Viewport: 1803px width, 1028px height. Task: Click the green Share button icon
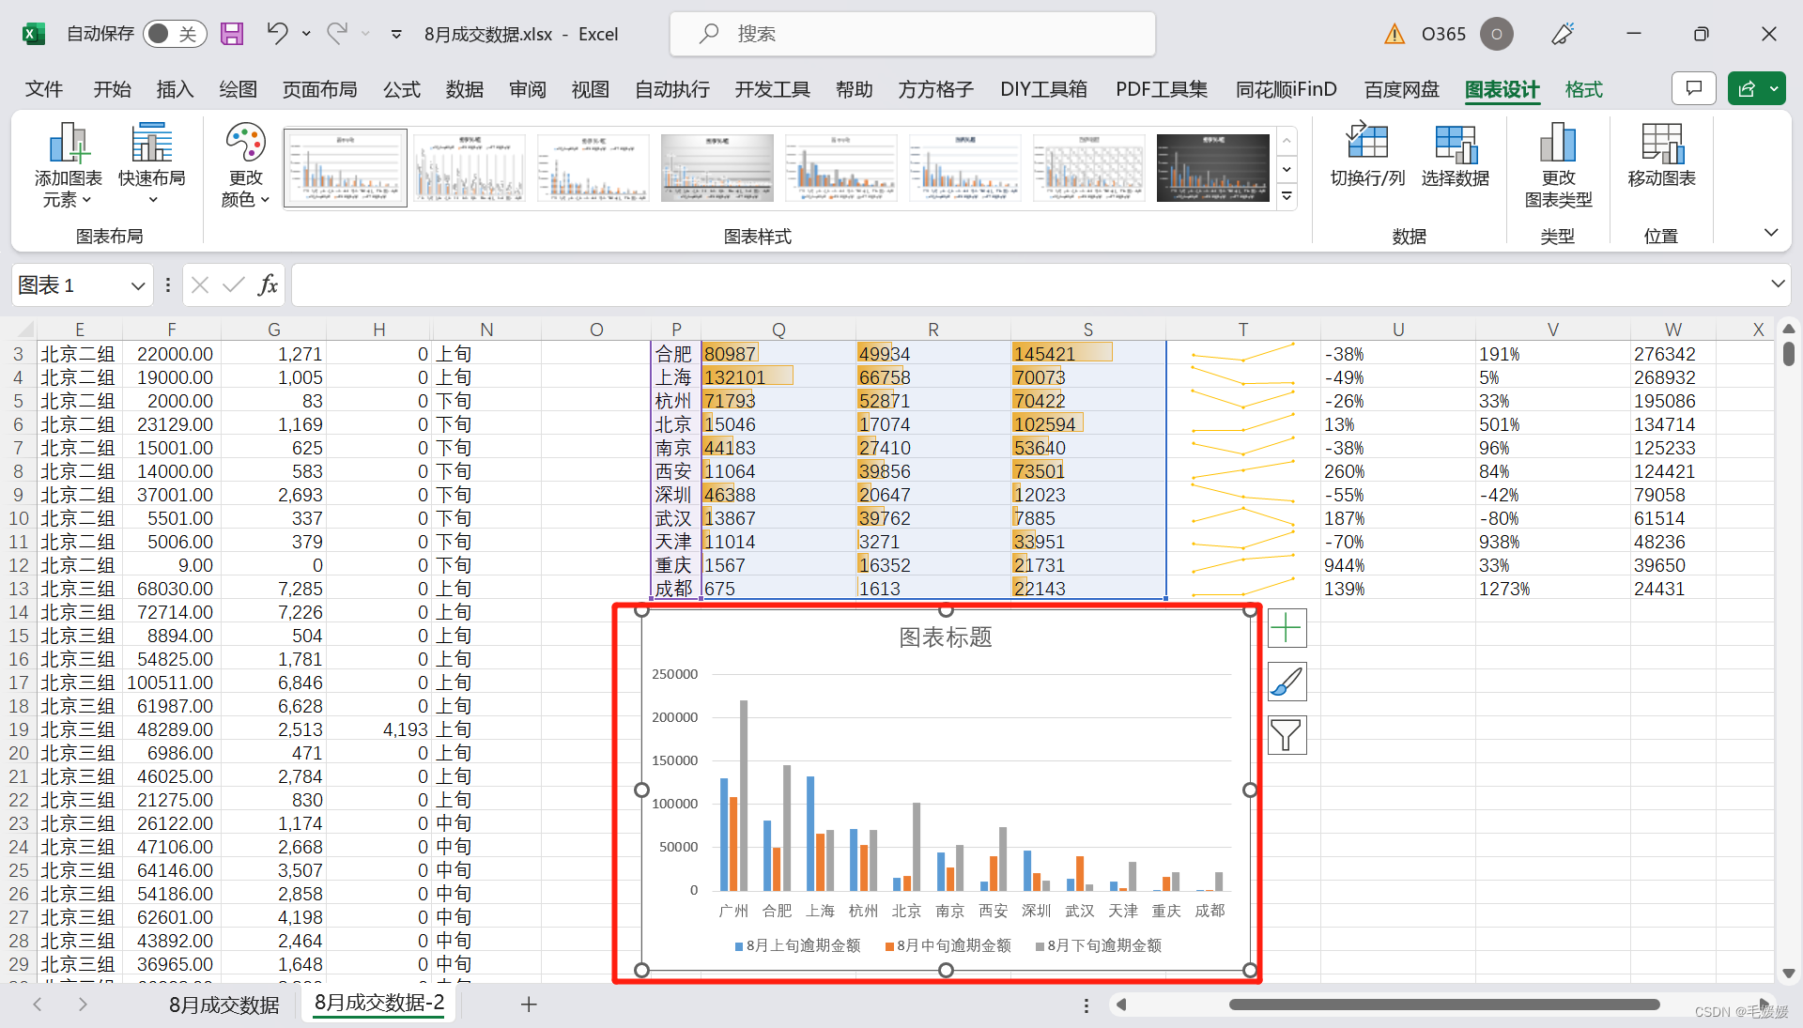pos(1747,88)
